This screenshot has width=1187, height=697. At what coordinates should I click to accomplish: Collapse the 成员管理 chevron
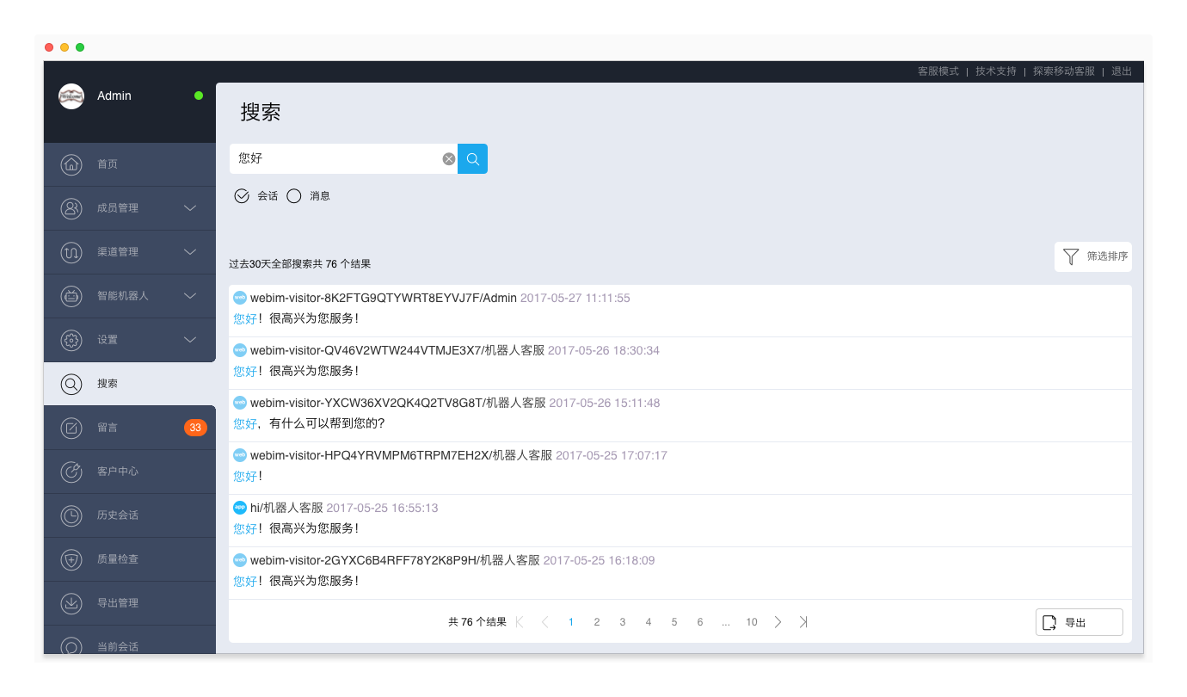pos(190,208)
